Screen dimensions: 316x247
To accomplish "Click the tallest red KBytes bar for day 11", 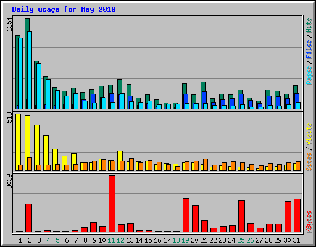I will (x=112, y=204).
